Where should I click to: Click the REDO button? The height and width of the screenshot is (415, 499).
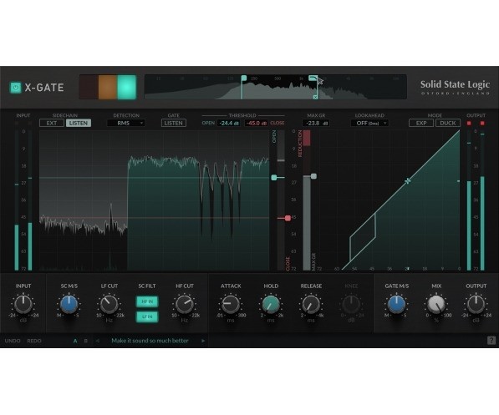pyautogui.click(x=34, y=341)
